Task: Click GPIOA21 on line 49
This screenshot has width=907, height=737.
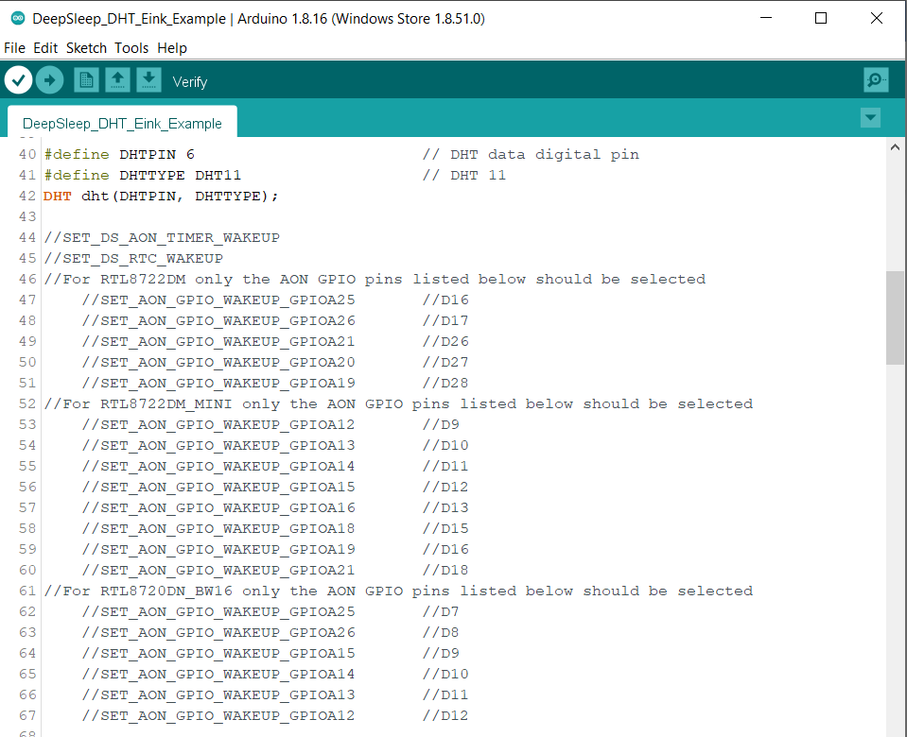Action: click(x=322, y=342)
